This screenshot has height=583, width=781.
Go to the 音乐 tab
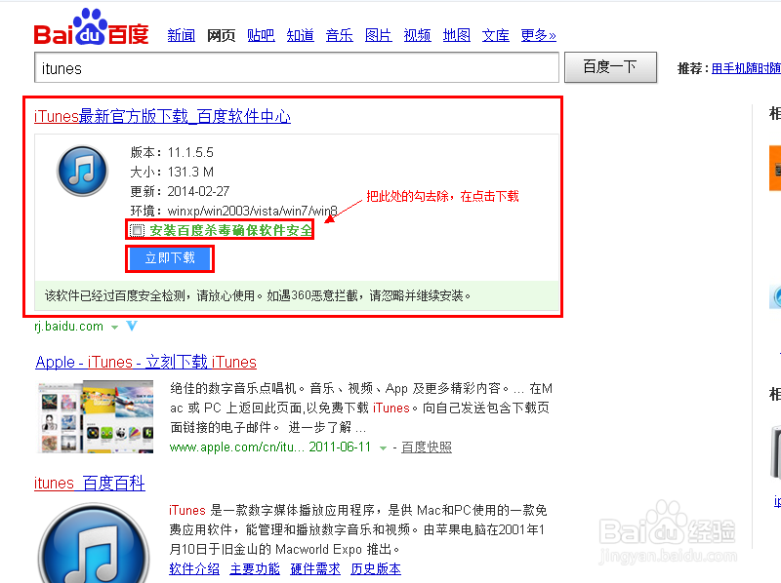point(339,35)
